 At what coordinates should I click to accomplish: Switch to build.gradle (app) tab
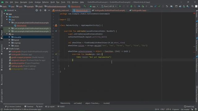coord(139,10)
